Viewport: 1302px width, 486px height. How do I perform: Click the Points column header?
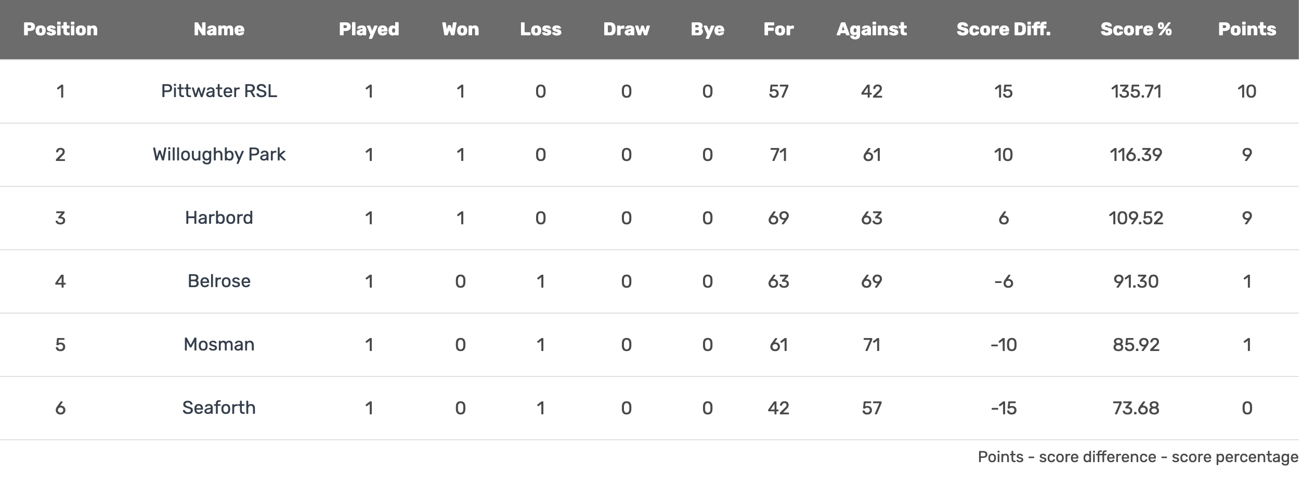click(x=1247, y=29)
